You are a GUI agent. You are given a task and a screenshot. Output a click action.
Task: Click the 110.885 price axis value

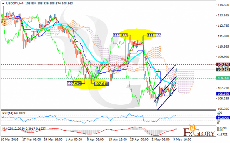224,46
